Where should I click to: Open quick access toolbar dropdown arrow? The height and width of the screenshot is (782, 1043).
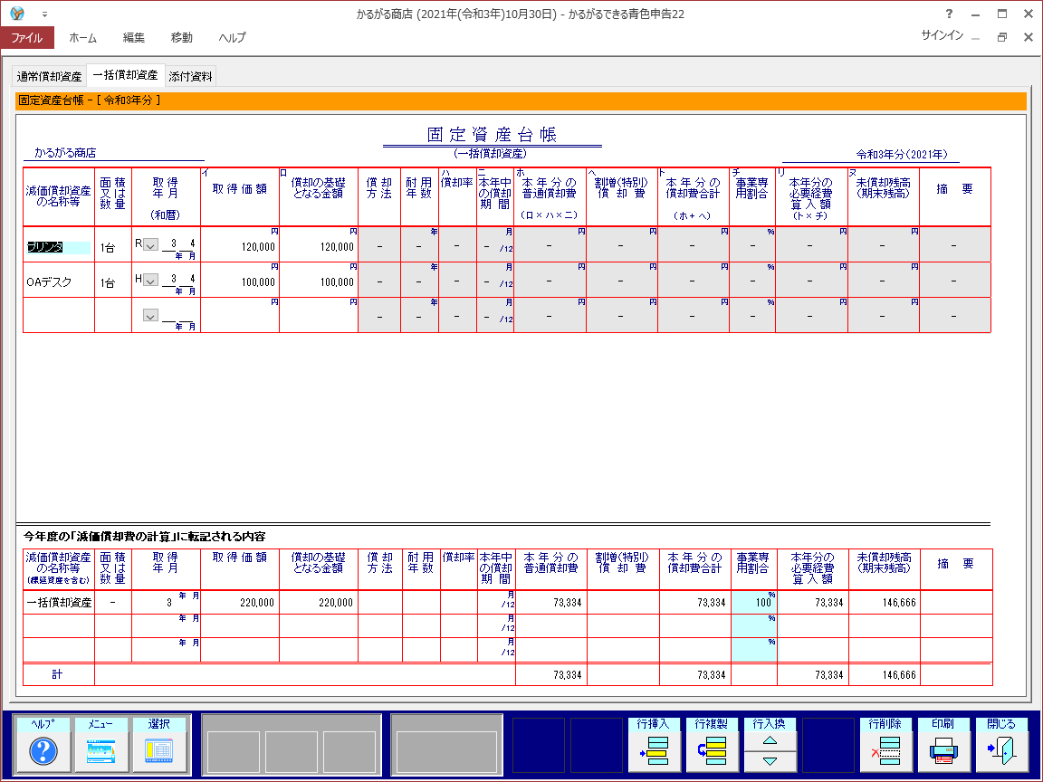point(44,14)
